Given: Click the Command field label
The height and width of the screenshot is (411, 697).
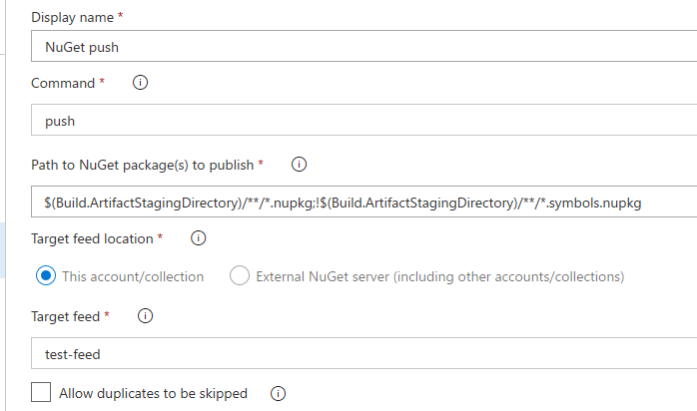Looking at the screenshot, I should pos(63,83).
